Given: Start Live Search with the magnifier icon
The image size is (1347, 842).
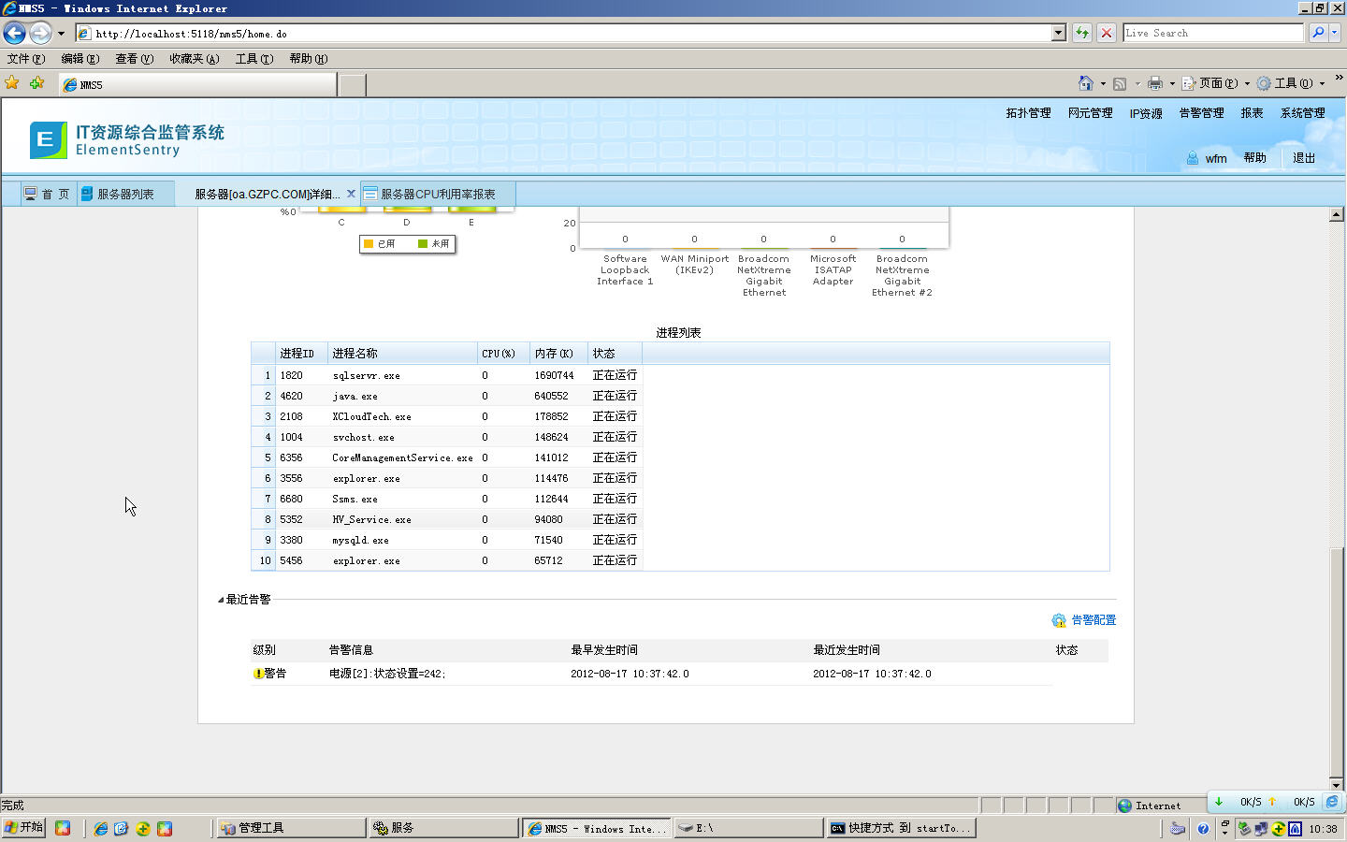Looking at the screenshot, I should [1318, 33].
